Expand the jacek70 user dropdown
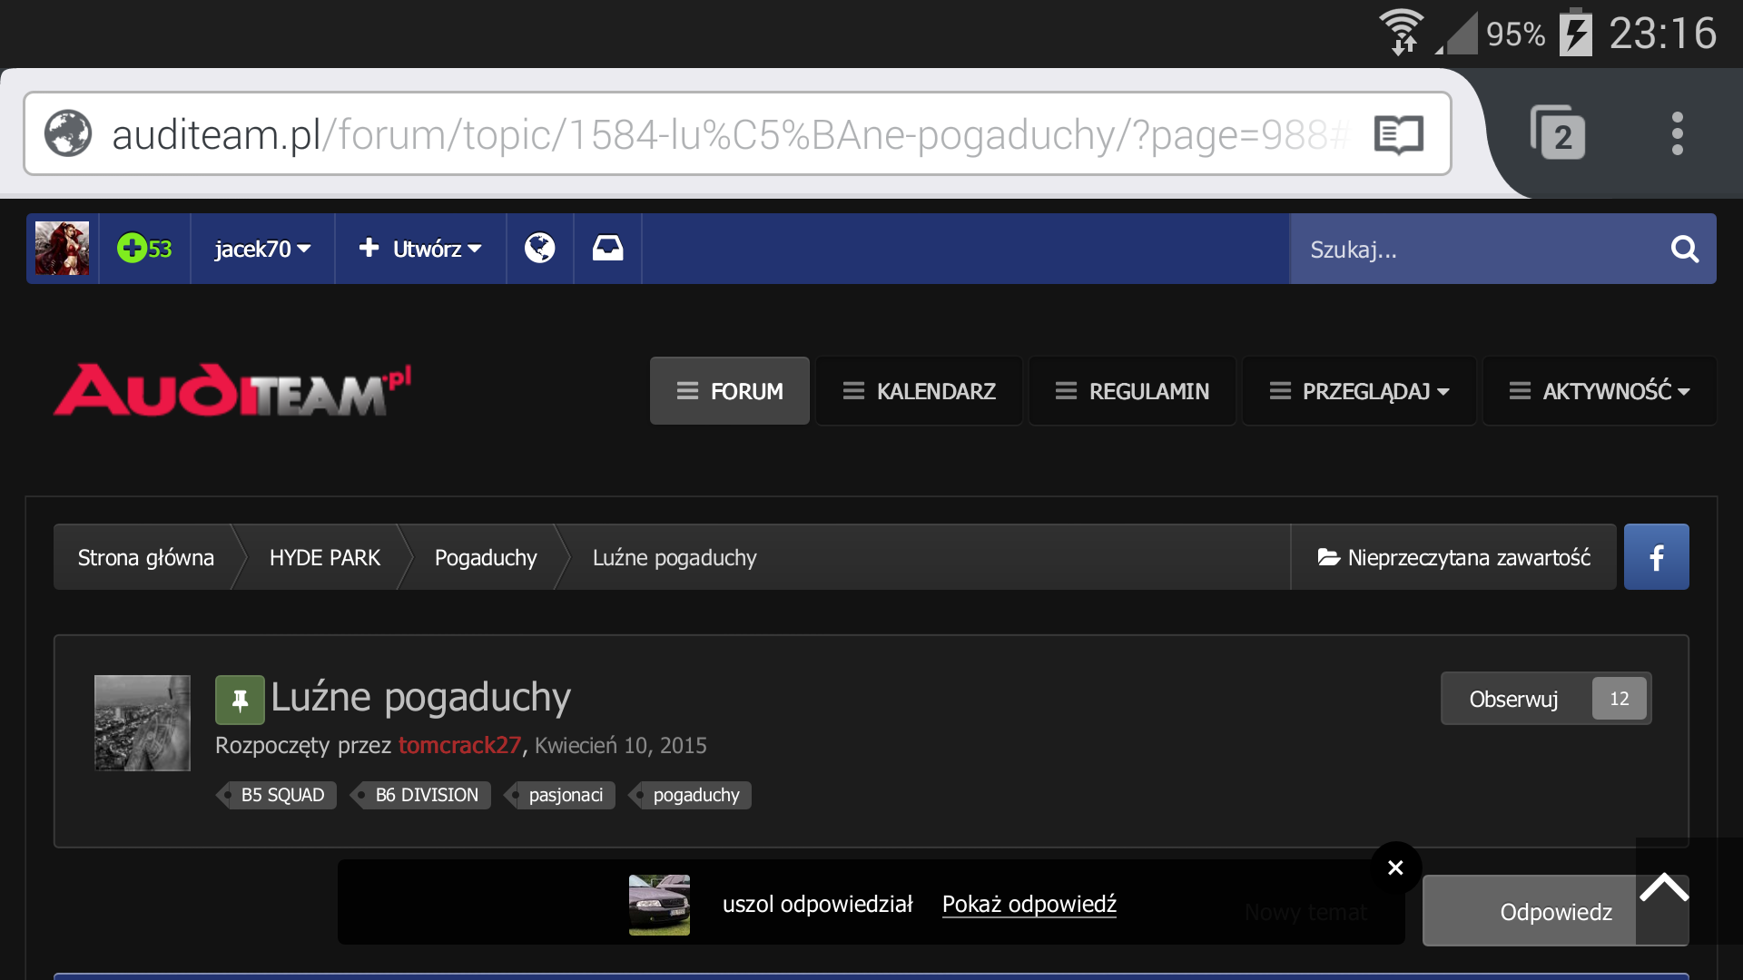The width and height of the screenshot is (1743, 980). 262,249
